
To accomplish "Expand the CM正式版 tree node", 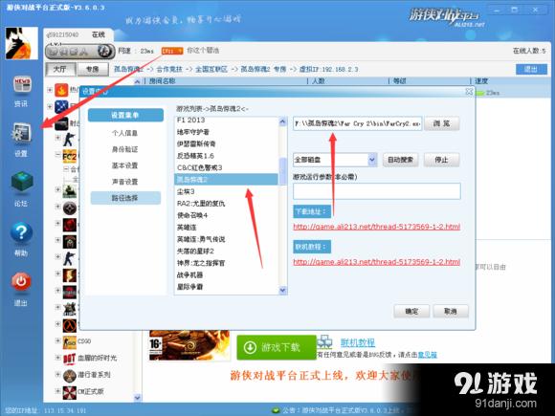I will click(57, 391).
